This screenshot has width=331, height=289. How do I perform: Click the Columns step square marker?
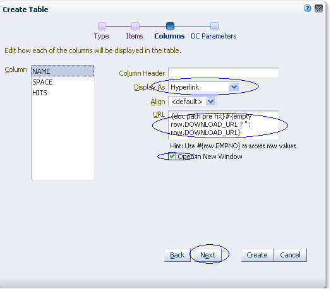click(x=170, y=27)
